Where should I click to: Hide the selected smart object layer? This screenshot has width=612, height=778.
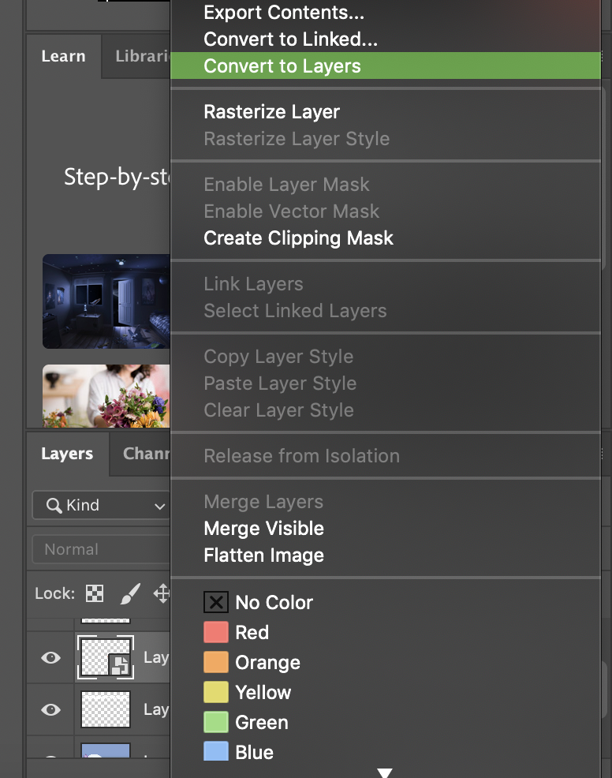(x=51, y=657)
